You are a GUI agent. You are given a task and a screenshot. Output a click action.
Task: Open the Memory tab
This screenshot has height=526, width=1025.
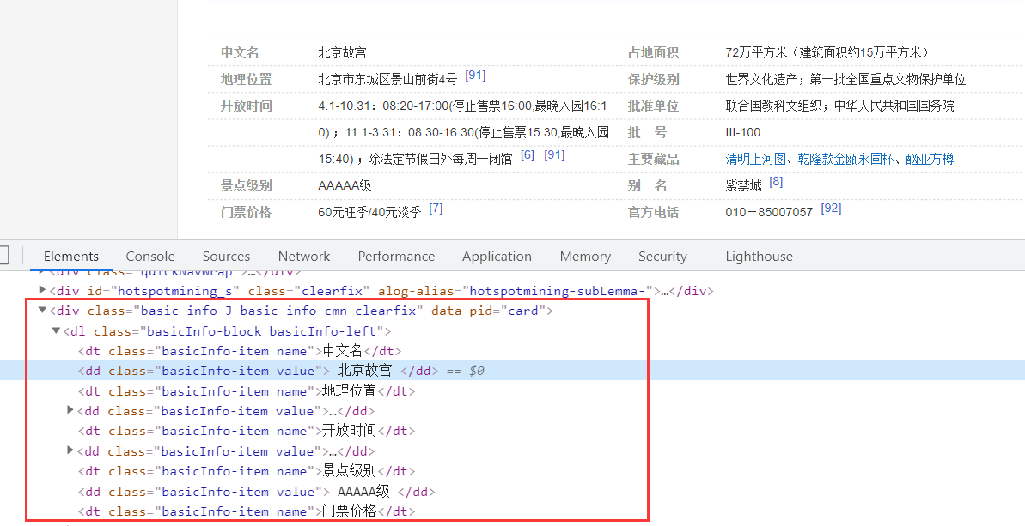585,257
